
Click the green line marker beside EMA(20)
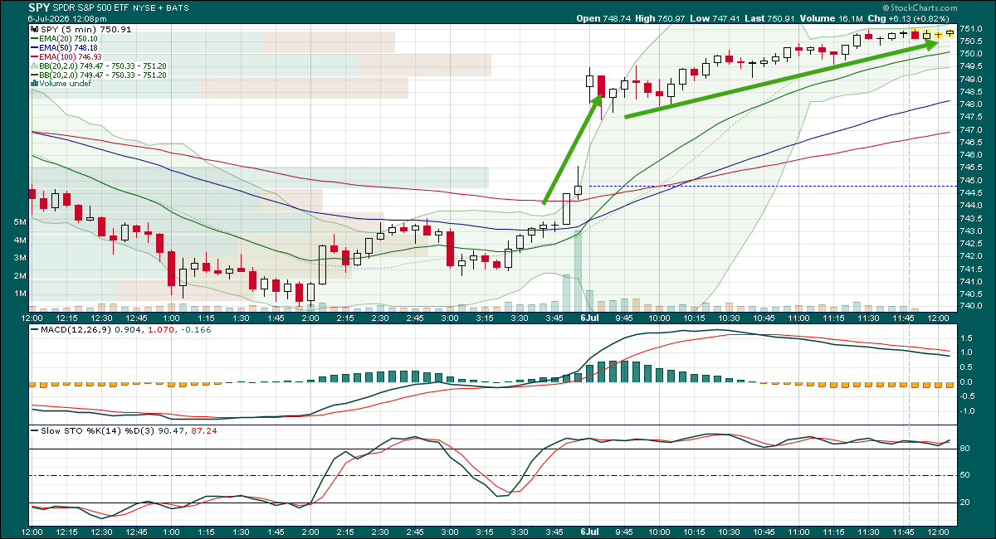click(34, 38)
